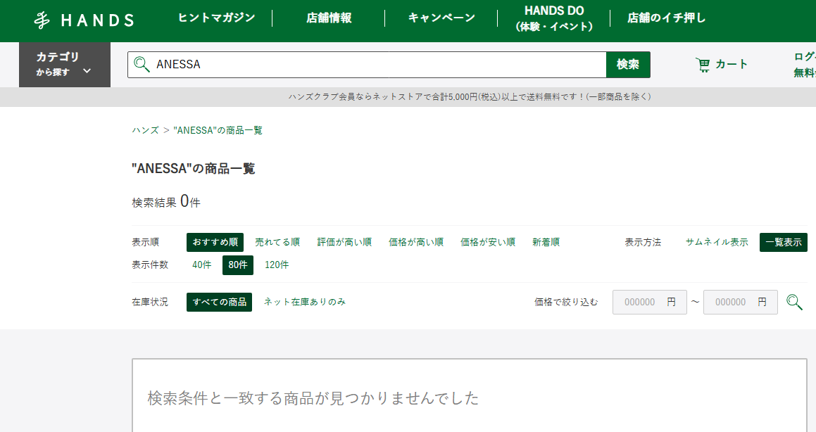The image size is (816, 432).
Task: Select すべての商品 stock filter
Action: (x=219, y=302)
